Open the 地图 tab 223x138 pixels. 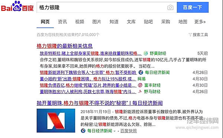point(183,22)
